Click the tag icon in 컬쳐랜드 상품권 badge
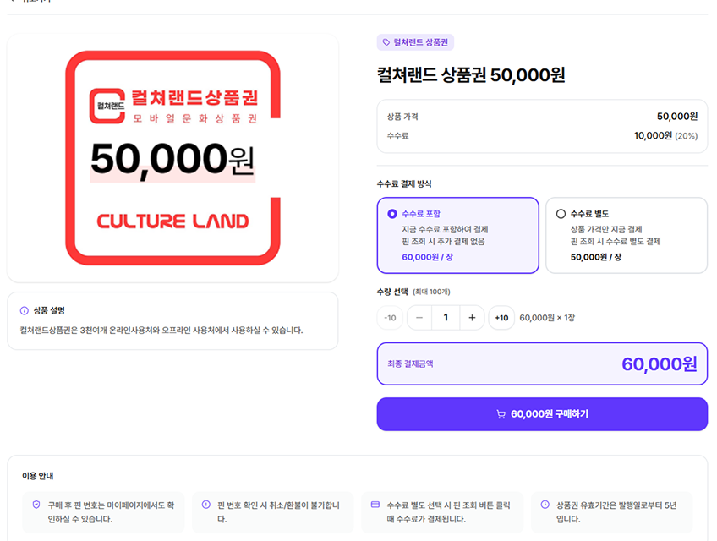 [x=386, y=42]
